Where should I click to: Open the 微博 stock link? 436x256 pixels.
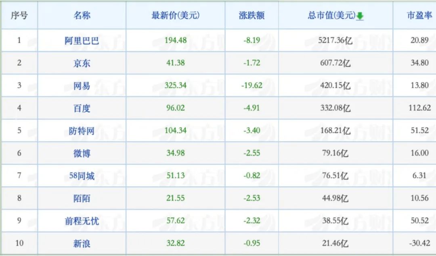[x=82, y=153]
